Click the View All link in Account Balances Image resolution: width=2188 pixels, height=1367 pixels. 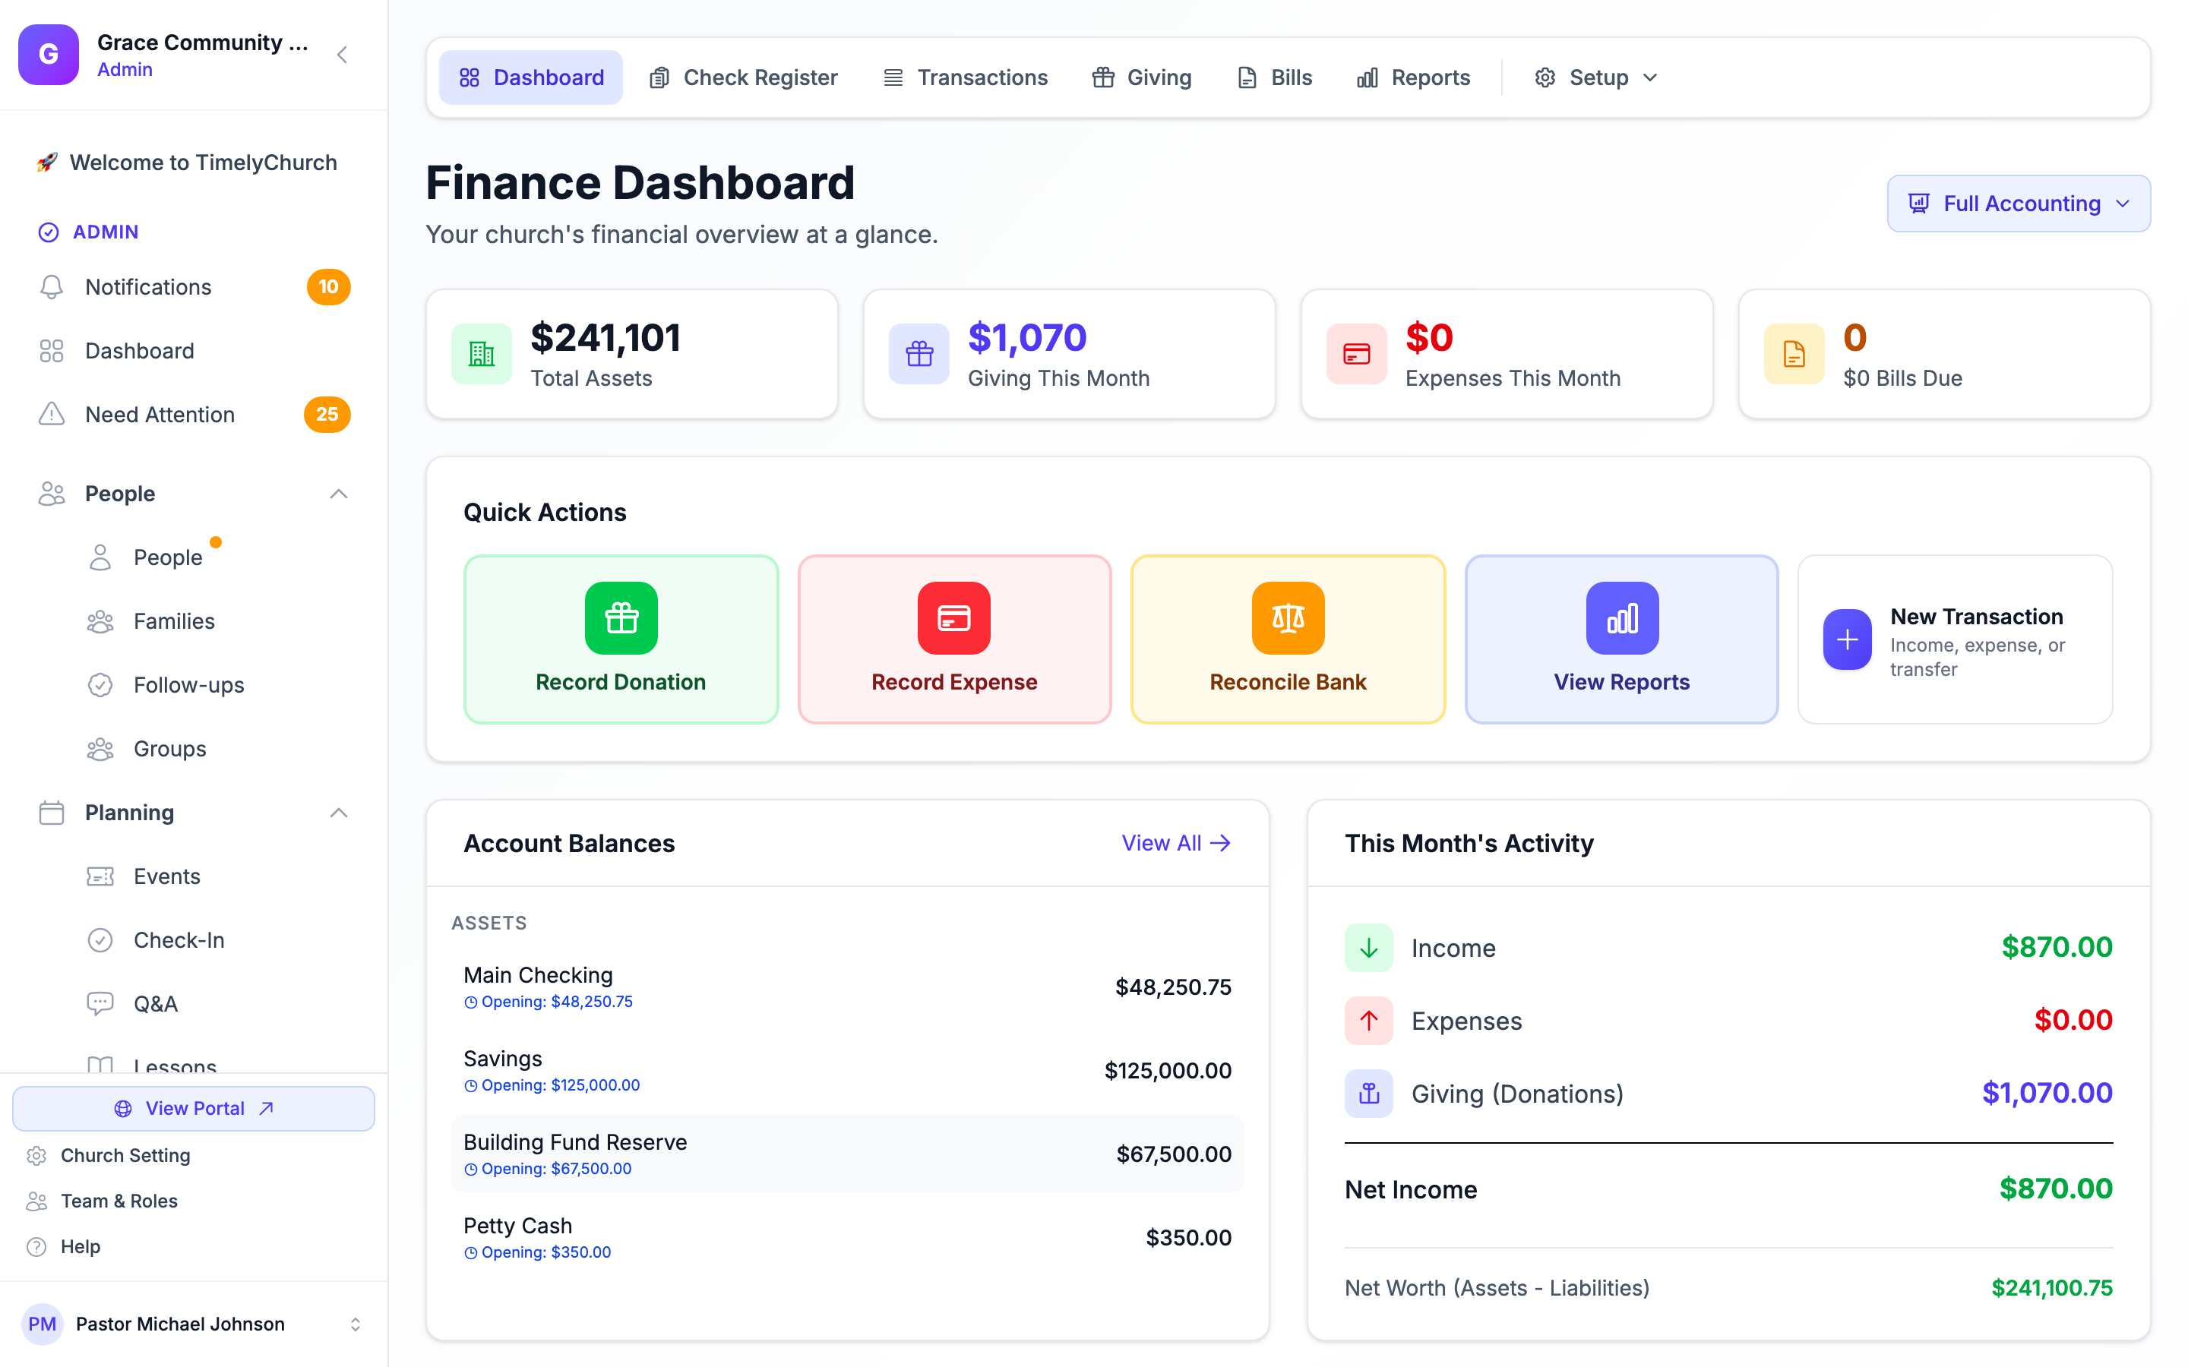pyautogui.click(x=1176, y=843)
